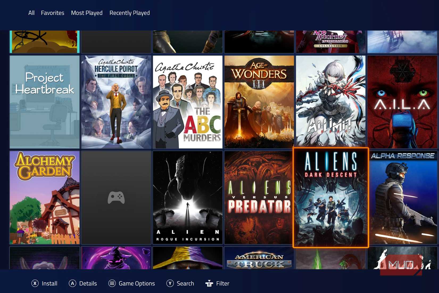Screen dimensions: 439x293
Task: Click the A Details button icon
Action: tap(72, 283)
